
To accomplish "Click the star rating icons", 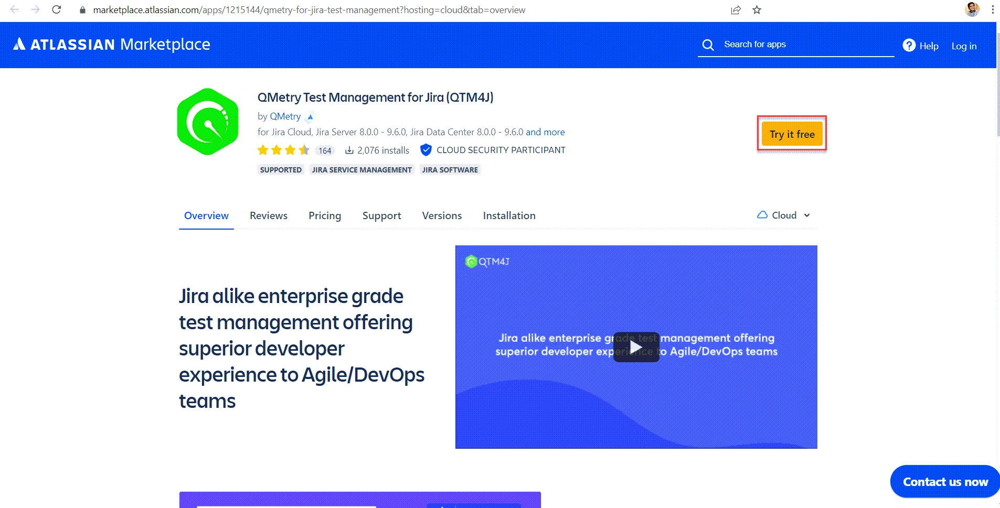I will tap(283, 150).
